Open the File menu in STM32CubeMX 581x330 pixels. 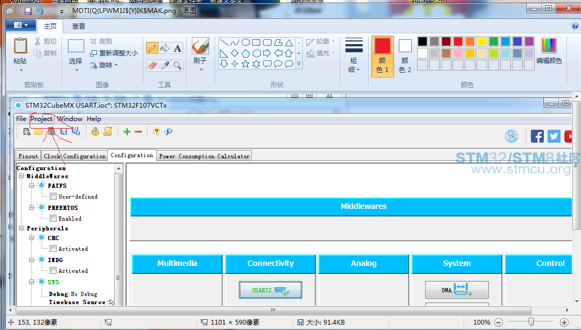21,119
